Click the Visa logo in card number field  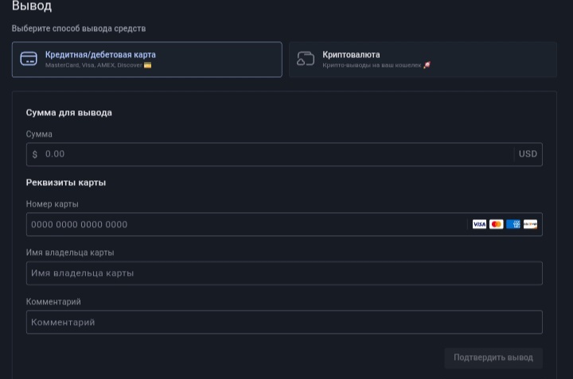[479, 225]
